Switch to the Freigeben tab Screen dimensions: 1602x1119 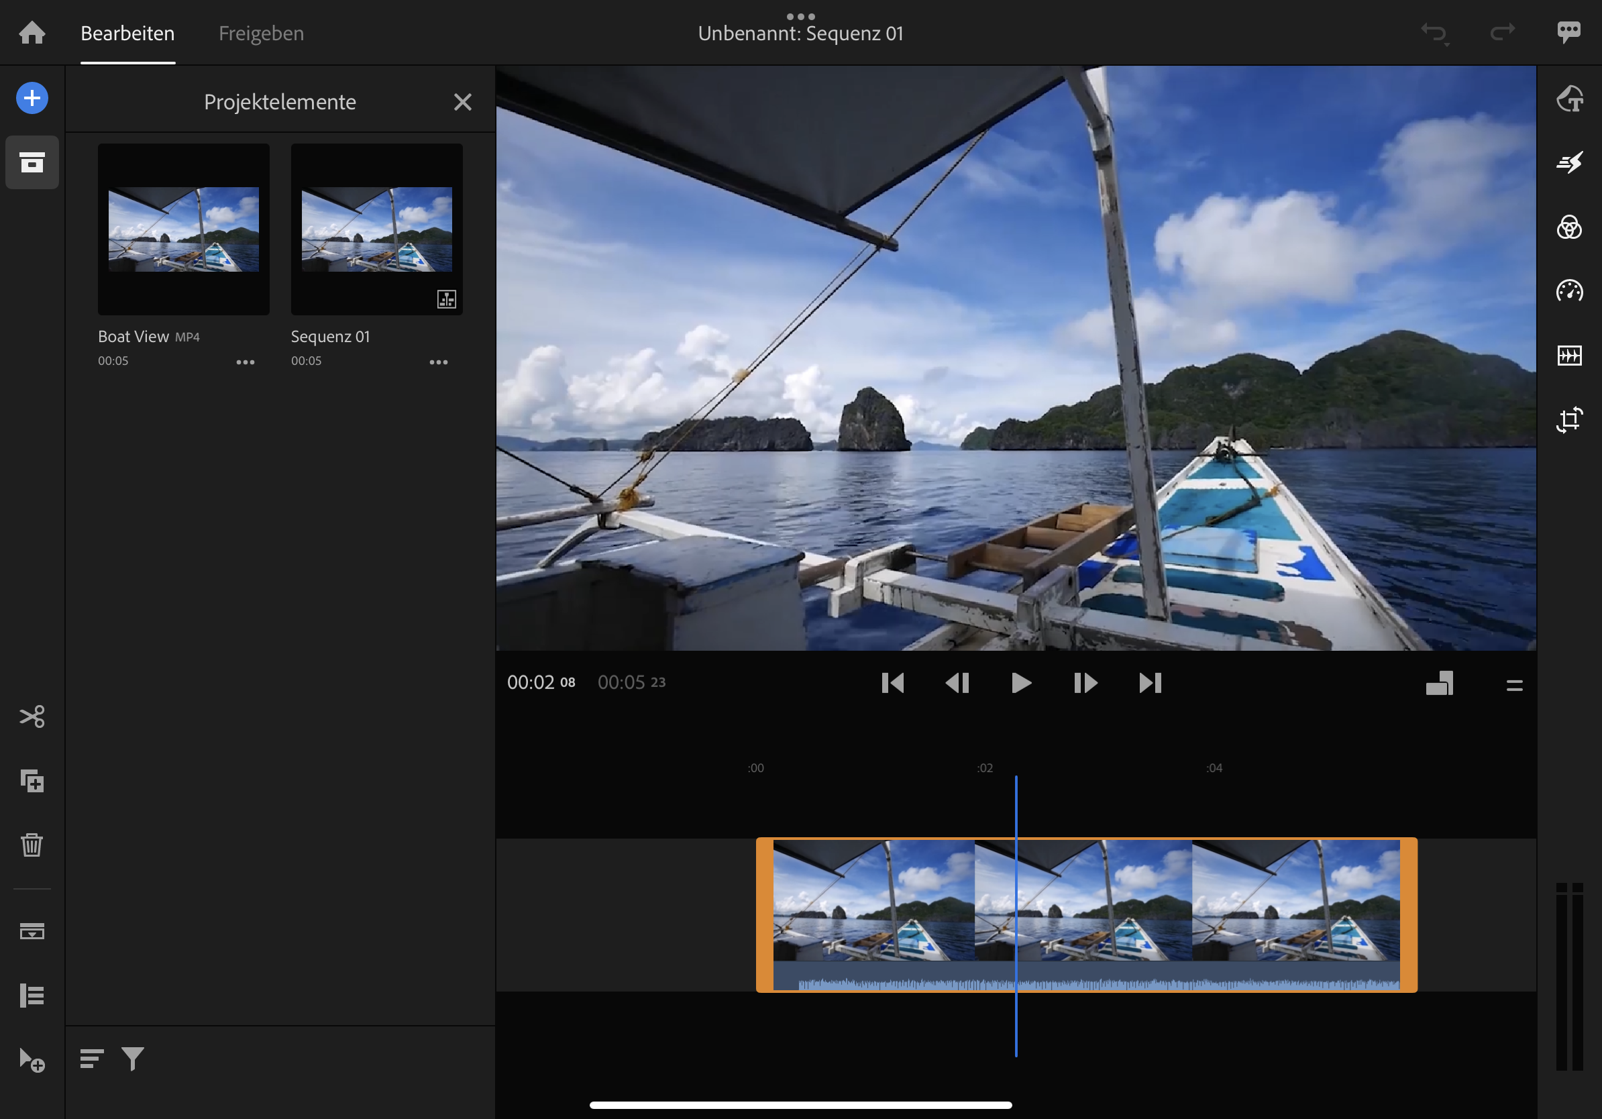[261, 33]
